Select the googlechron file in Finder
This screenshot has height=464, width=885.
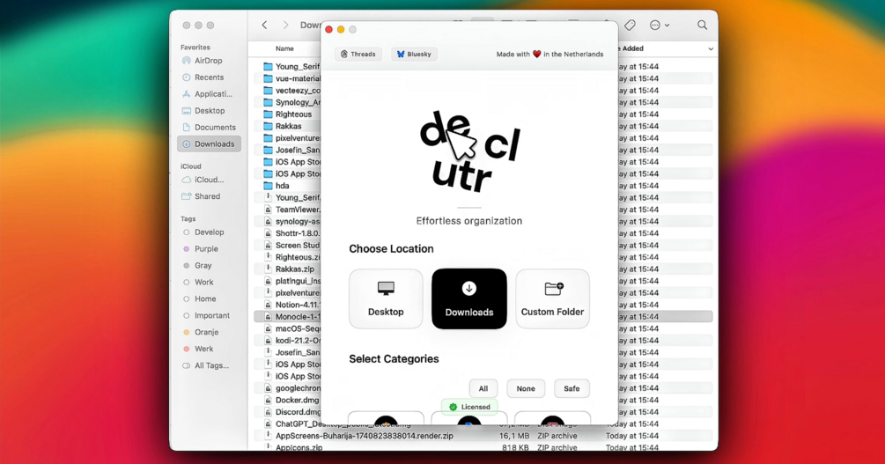click(291, 388)
